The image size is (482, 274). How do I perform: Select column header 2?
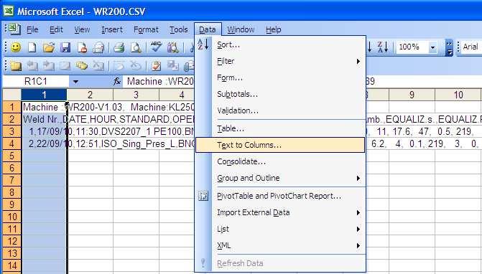90,95
